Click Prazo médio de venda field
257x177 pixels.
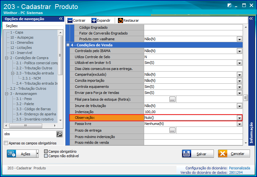coord(193,142)
